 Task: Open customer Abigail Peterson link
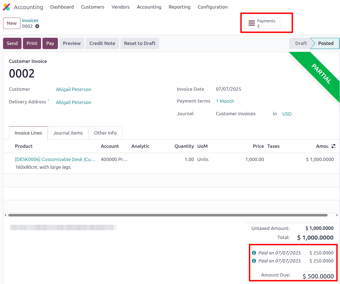(74, 89)
